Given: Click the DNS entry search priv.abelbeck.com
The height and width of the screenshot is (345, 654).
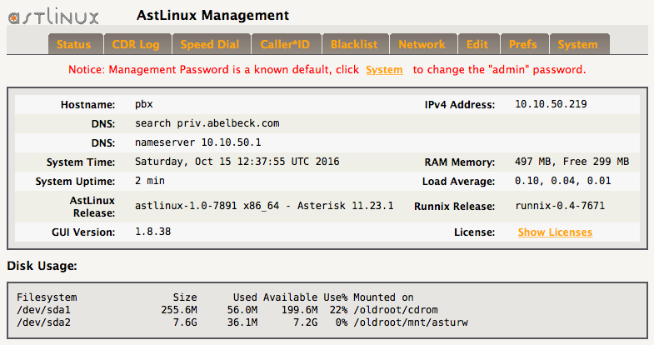Looking at the screenshot, I should coord(207,123).
